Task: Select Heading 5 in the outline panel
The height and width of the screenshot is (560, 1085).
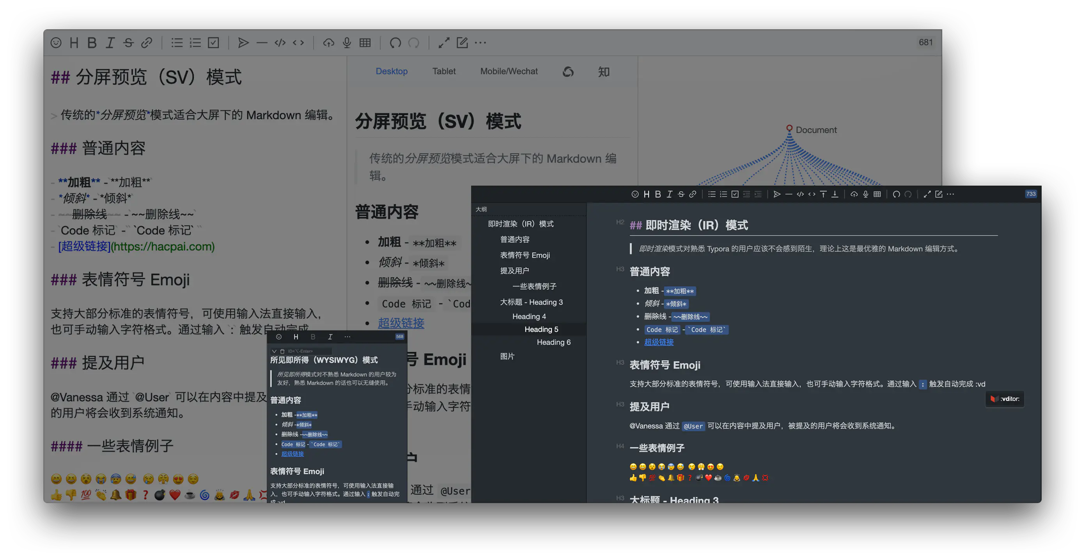Action: 541,329
